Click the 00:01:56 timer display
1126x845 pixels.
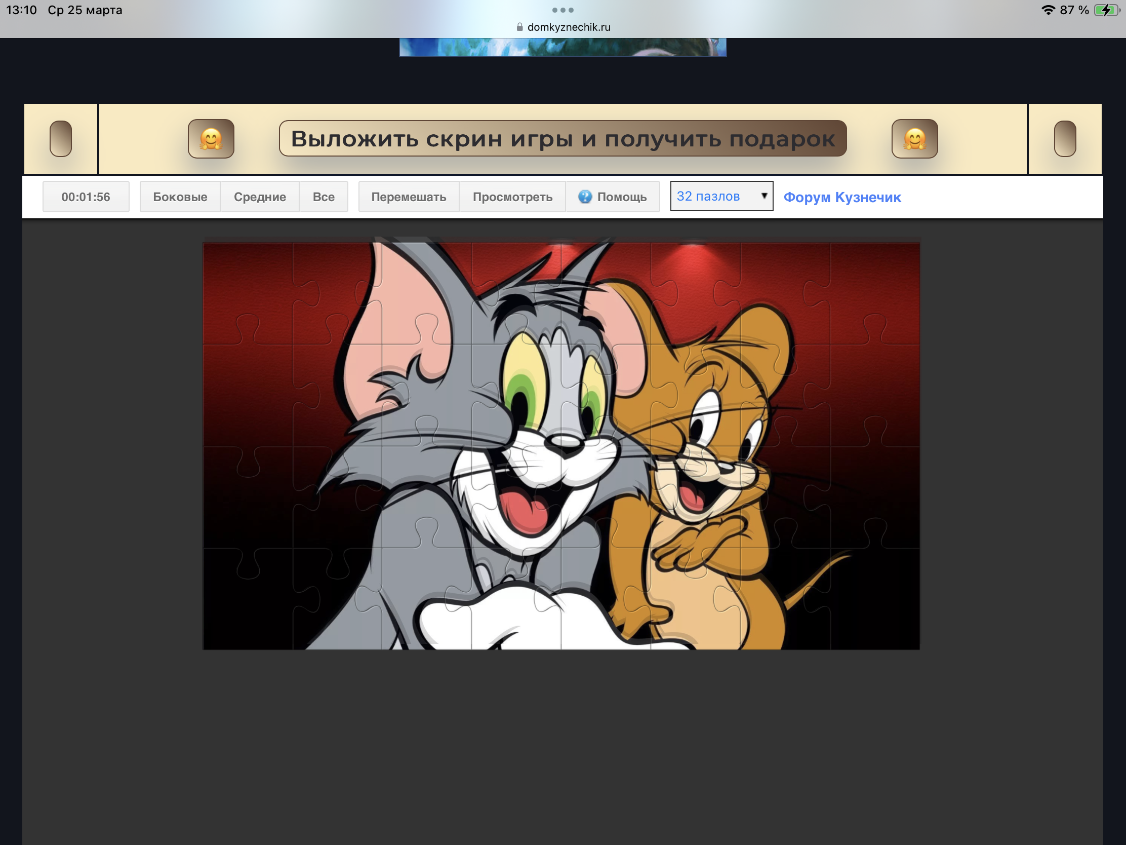point(86,197)
